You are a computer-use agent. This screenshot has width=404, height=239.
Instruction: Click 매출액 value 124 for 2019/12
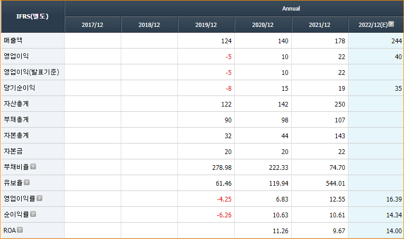point(226,41)
